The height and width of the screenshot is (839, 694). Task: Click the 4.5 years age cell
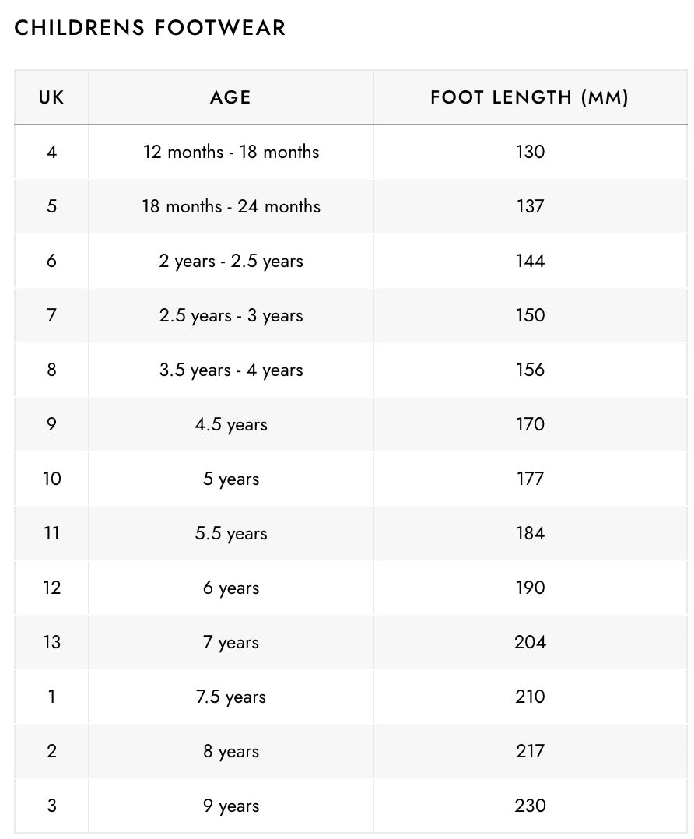pos(230,424)
